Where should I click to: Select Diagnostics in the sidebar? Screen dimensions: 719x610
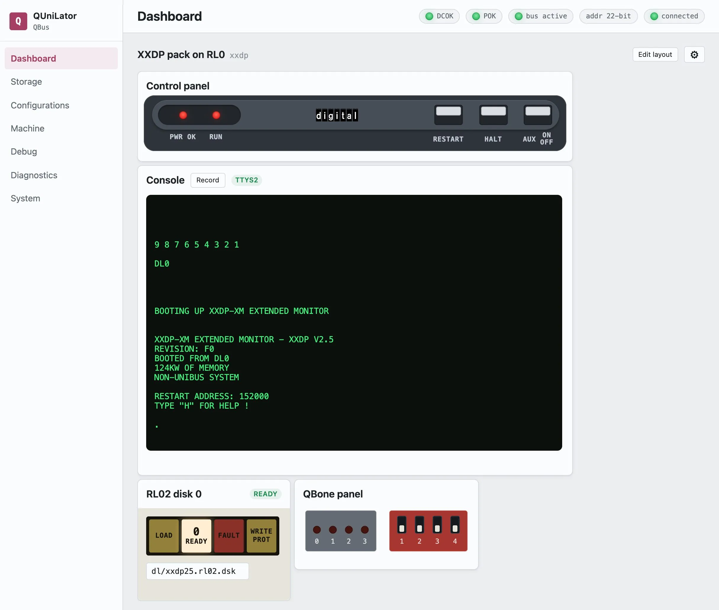(61, 175)
